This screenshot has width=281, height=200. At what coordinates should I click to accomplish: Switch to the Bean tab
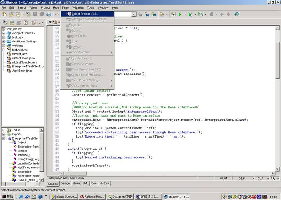tap(76, 184)
